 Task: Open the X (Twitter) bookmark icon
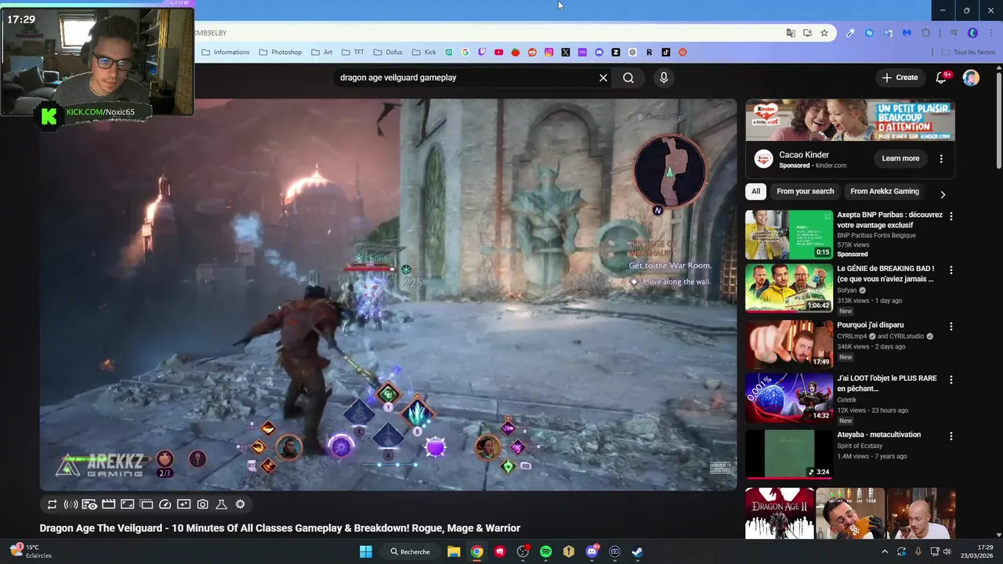pyautogui.click(x=566, y=52)
